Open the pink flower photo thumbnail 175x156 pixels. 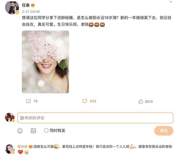[45, 62]
